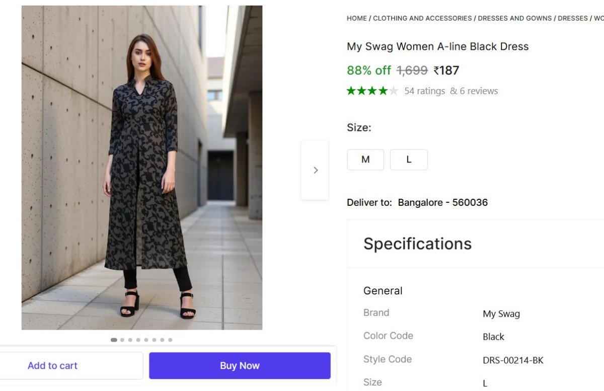Select size L option
This screenshot has height=391, width=604.
point(409,160)
